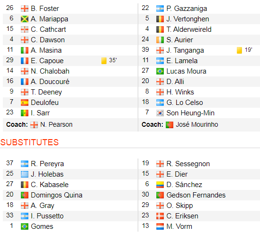Select P. Gazzaniga in the lineup
The image size is (260, 235).
(187, 9)
